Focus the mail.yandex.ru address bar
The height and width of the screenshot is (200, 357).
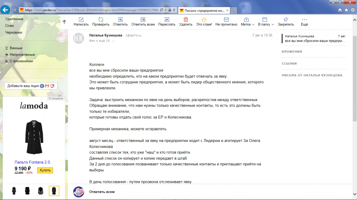coord(92,10)
